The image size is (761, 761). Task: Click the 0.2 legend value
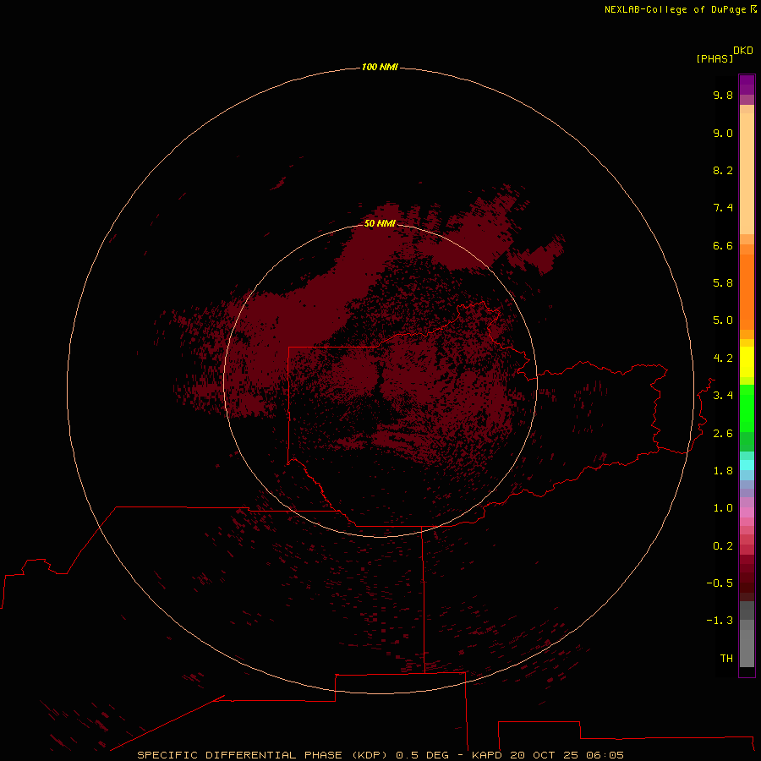click(x=723, y=546)
